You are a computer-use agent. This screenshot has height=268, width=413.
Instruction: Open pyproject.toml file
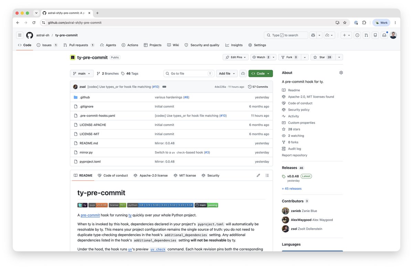tap(90, 161)
